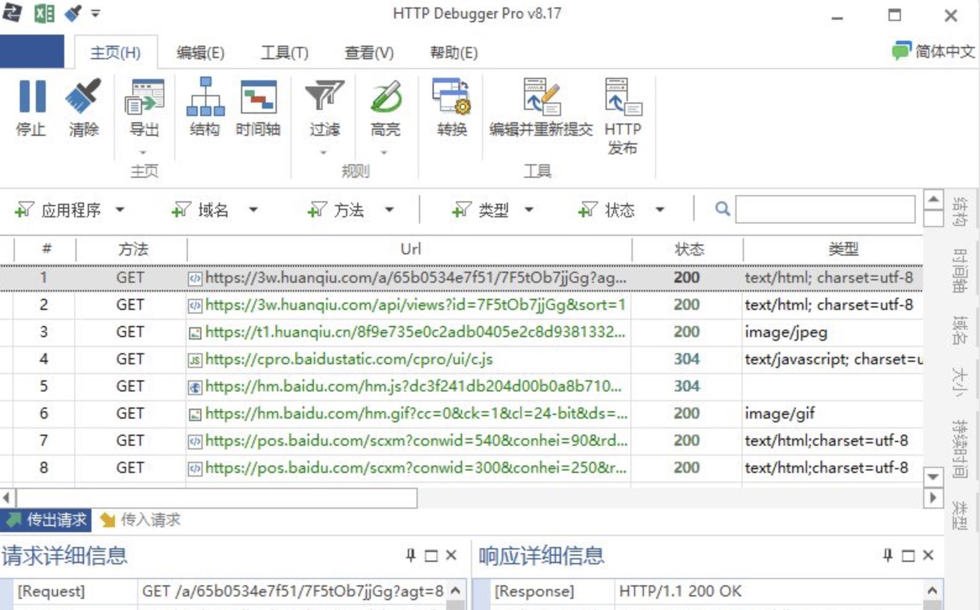Click the Excel export icon in title bar
Screen dimensions: 980x610
[44, 13]
